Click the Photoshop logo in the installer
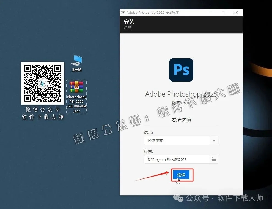272x209 pixels. pyautogui.click(x=181, y=70)
